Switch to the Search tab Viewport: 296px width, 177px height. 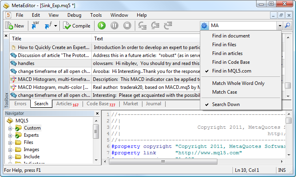(x=41, y=104)
